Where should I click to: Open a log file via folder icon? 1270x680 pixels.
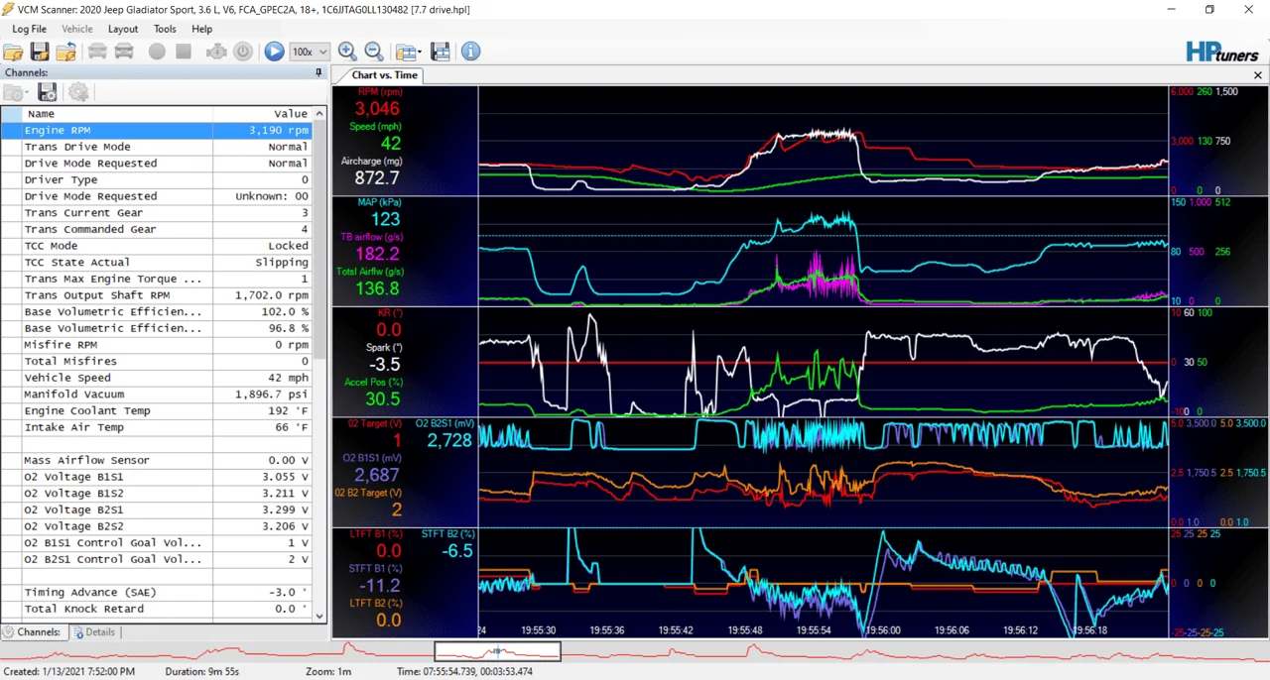point(13,52)
